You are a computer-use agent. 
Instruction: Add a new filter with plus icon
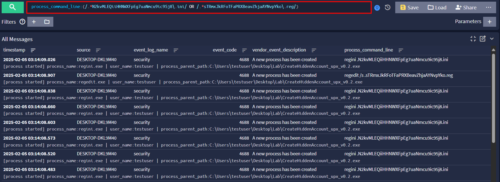pos(34,22)
